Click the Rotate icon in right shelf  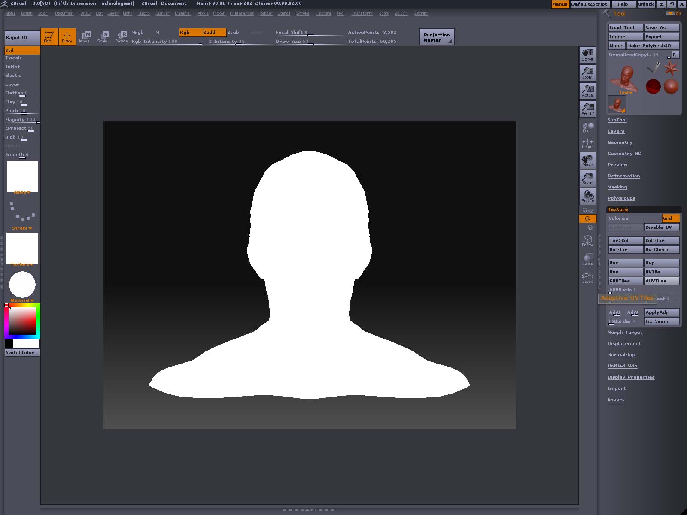587,197
